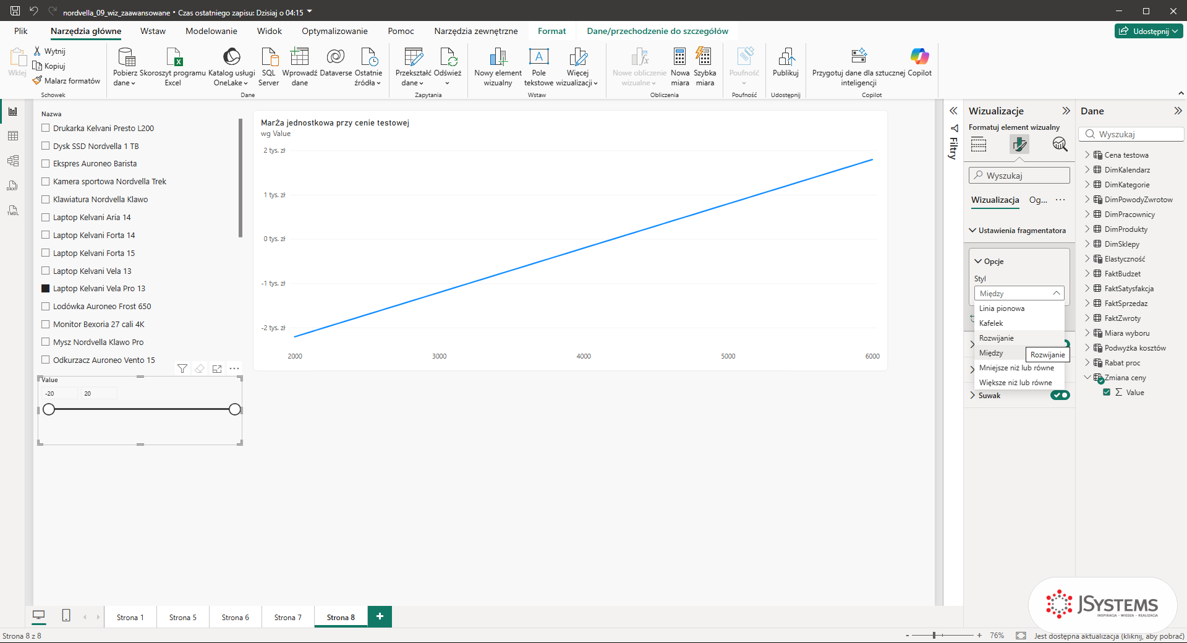The image size is (1187, 643).
Task: Click Wytnij in the clipboard group
Action: coord(49,51)
